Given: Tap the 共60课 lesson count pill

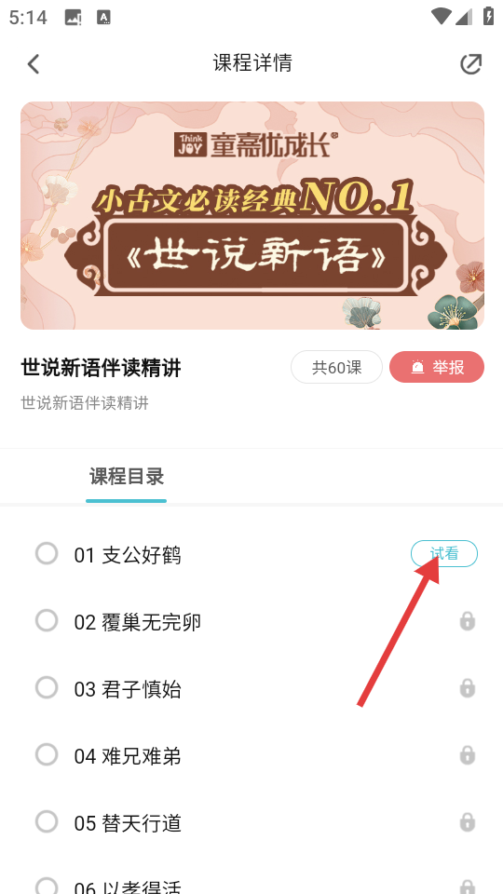Looking at the screenshot, I should point(336,367).
